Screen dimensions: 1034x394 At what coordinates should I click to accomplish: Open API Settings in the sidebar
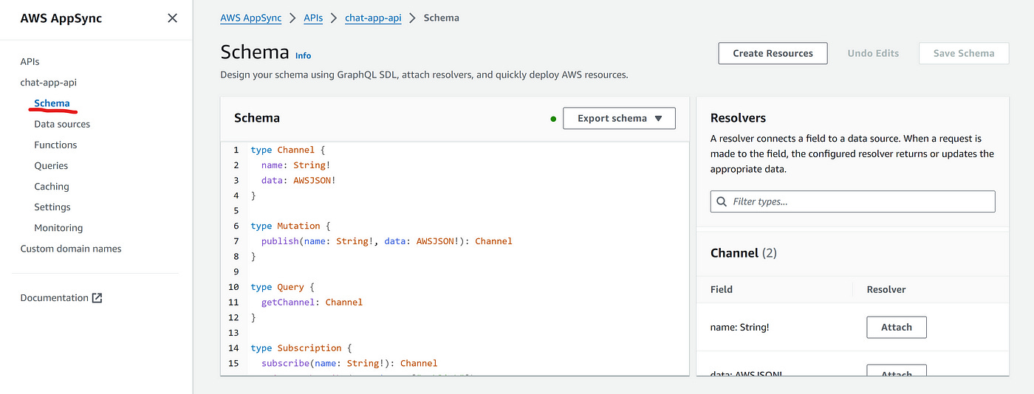[52, 207]
